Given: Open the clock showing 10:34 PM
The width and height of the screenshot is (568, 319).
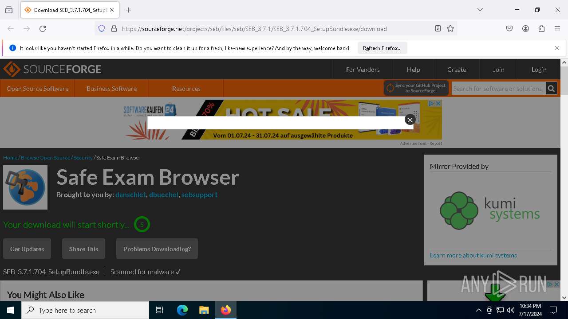Looking at the screenshot, I should pos(530,310).
